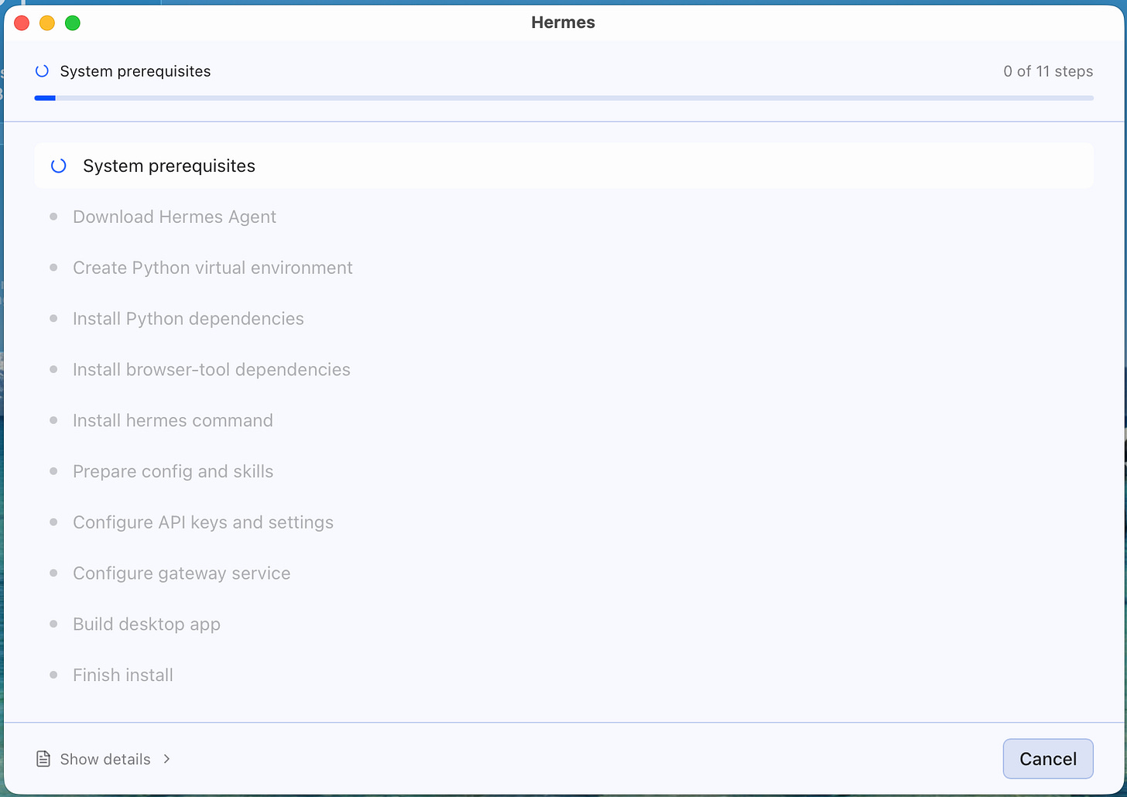Maximize the Hermes window with green button
The image size is (1127, 797).
point(73,23)
